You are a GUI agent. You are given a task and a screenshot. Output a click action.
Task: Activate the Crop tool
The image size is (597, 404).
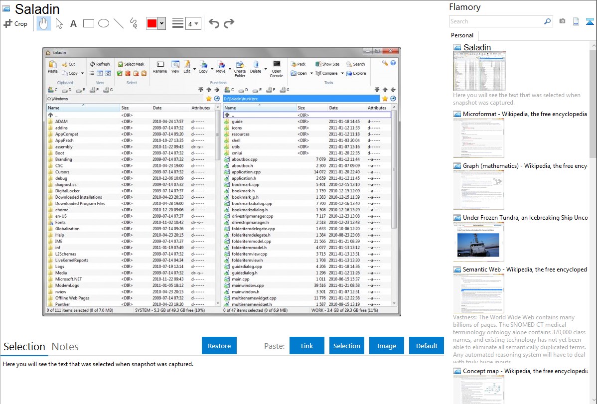(x=15, y=23)
